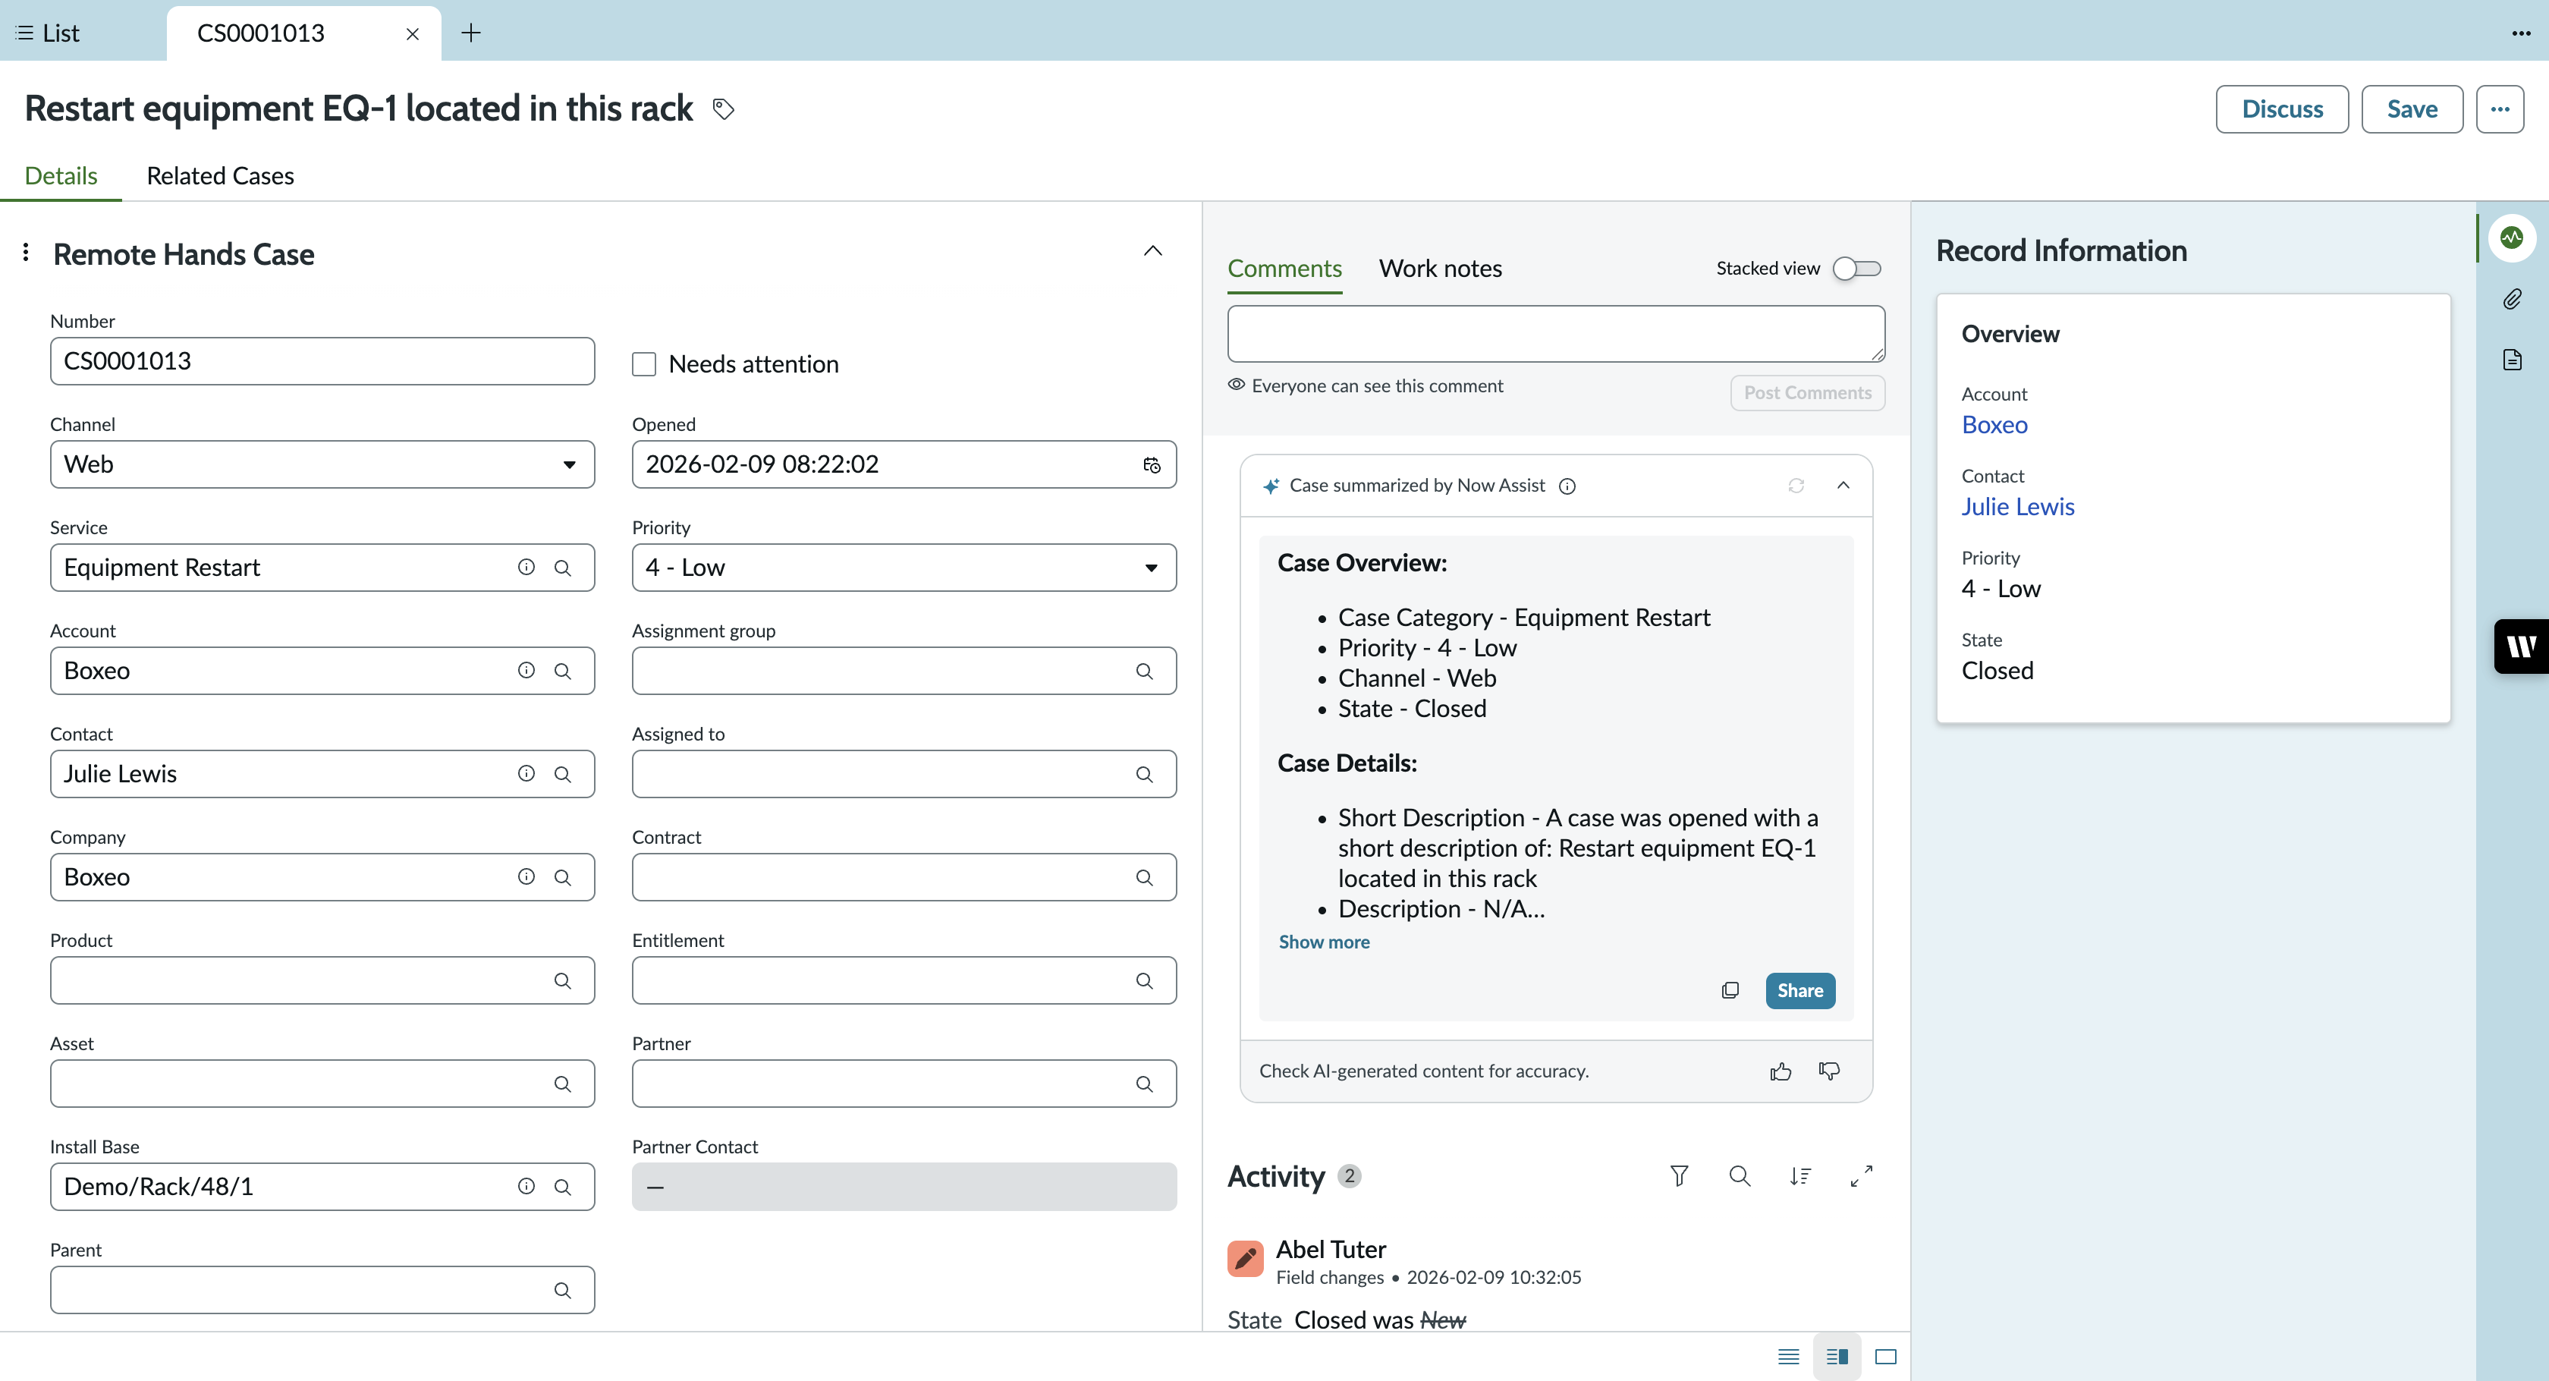The height and width of the screenshot is (1381, 2549).
Task: Click the Activity sort order icon
Action: click(x=1800, y=1176)
